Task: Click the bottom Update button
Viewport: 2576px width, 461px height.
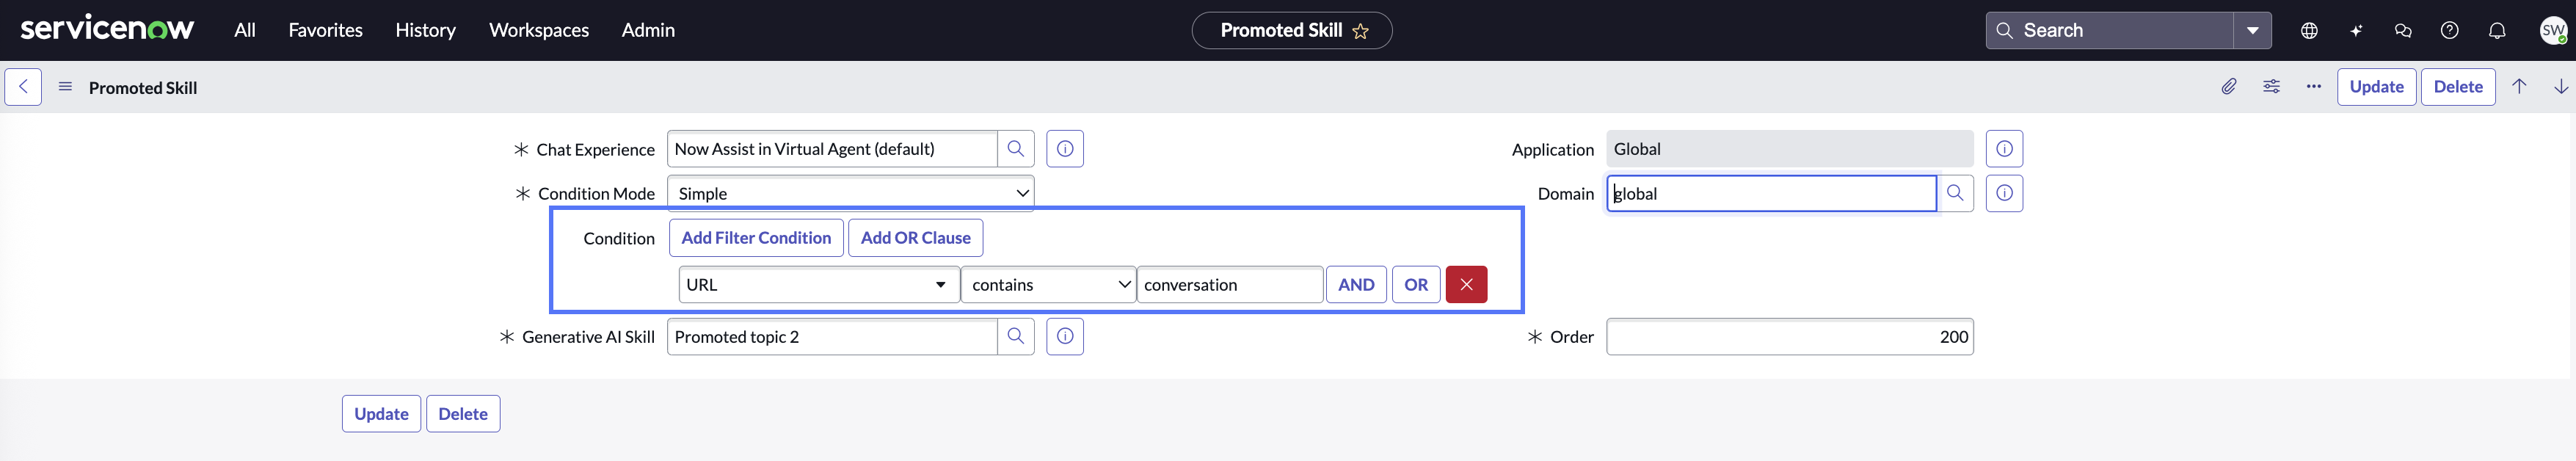Action: (x=381, y=414)
